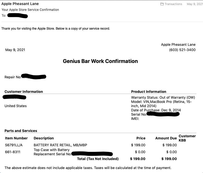Select the Customer Information heading
203x173 pixels.
tap(24, 92)
